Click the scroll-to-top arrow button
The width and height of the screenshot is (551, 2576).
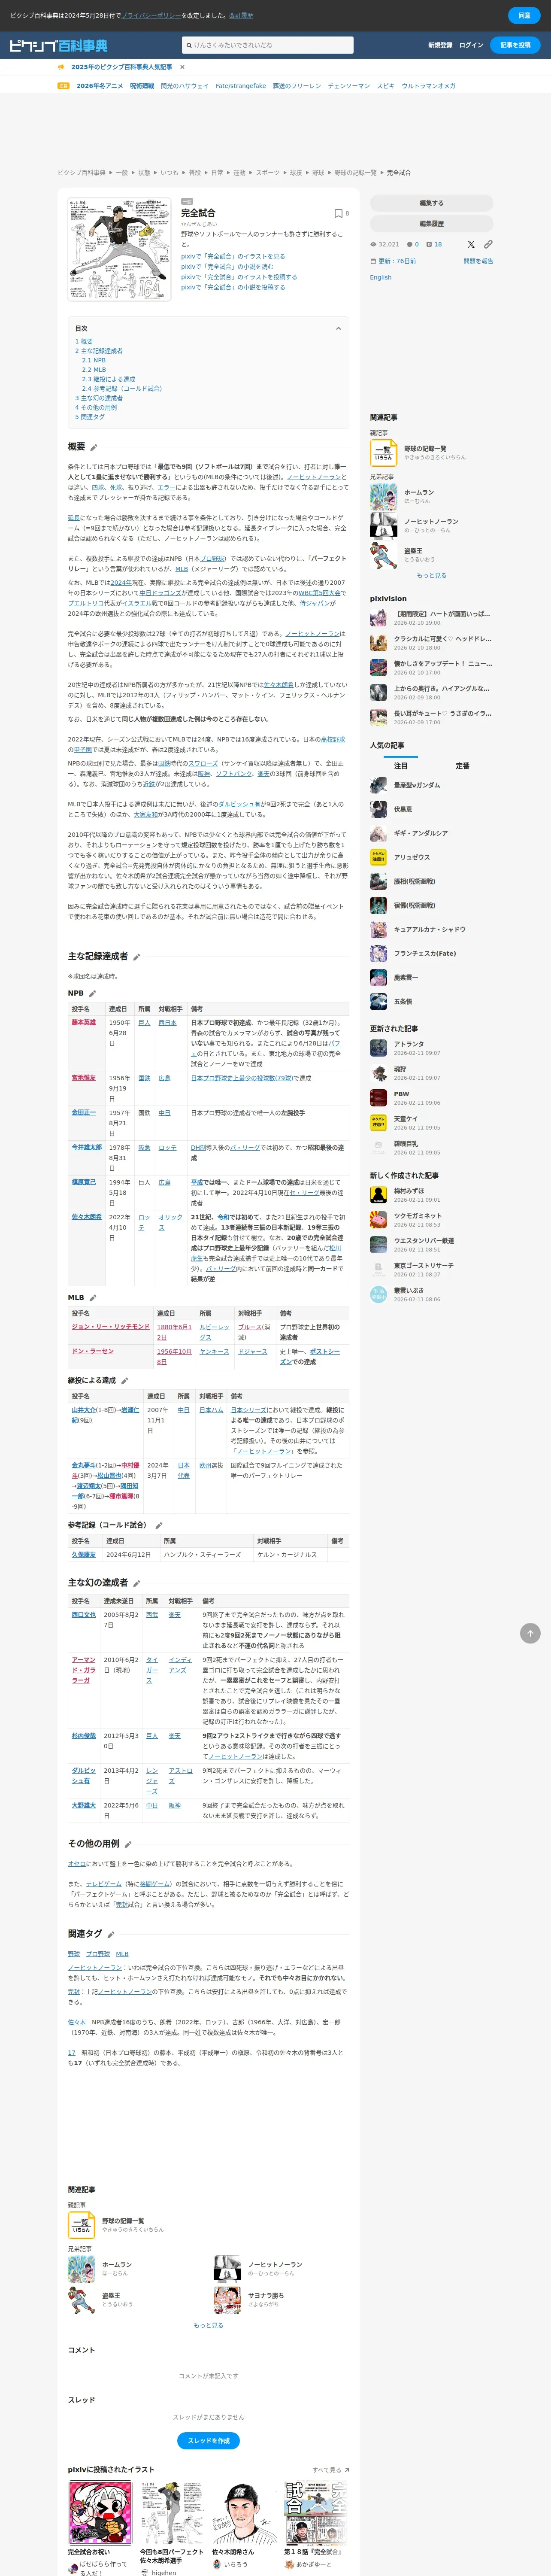pos(530,1633)
